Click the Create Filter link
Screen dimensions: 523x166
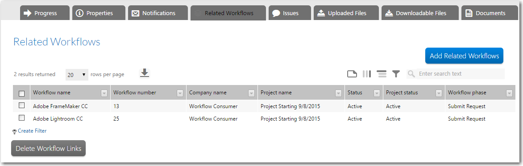pos(32,131)
